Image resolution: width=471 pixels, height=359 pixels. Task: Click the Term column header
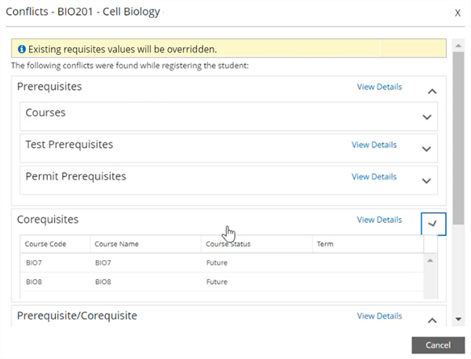point(325,245)
